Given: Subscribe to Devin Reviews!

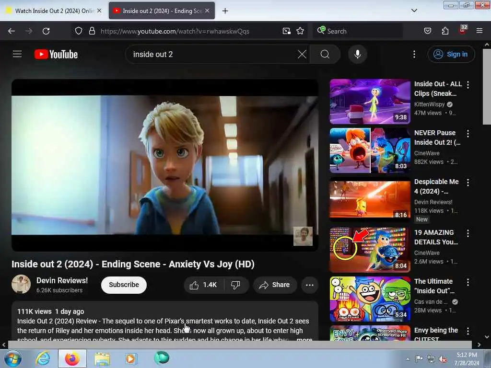Looking at the screenshot, I should [x=124, y=285].
